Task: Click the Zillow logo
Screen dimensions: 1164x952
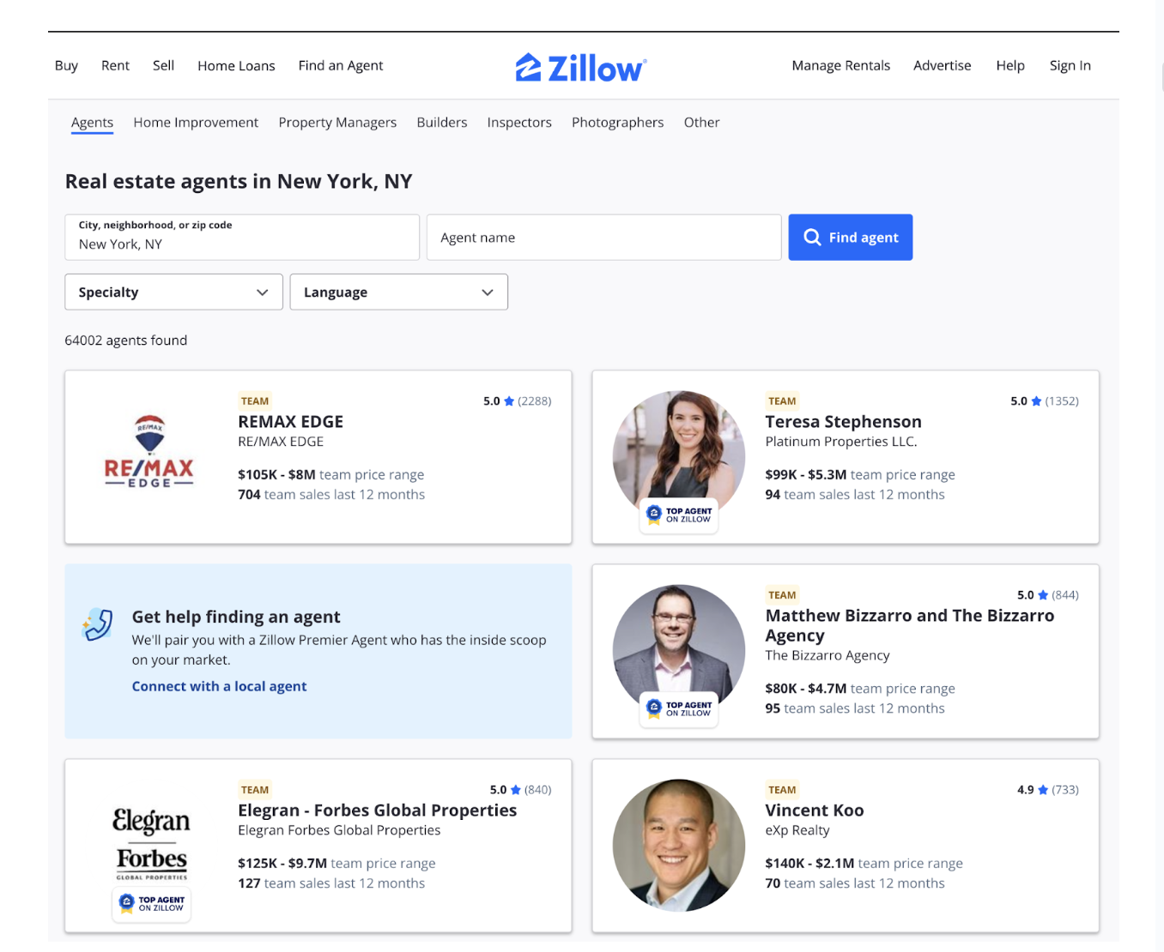Action: pos(580,67)
